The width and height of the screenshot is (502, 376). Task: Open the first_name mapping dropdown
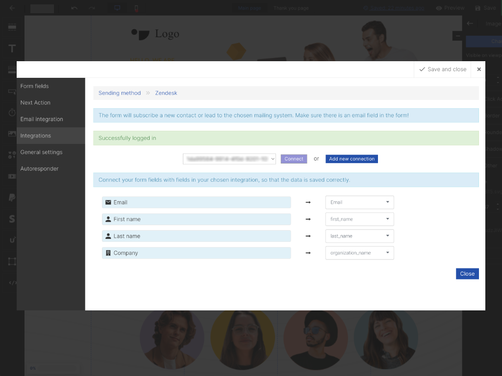tap(359, 219)
